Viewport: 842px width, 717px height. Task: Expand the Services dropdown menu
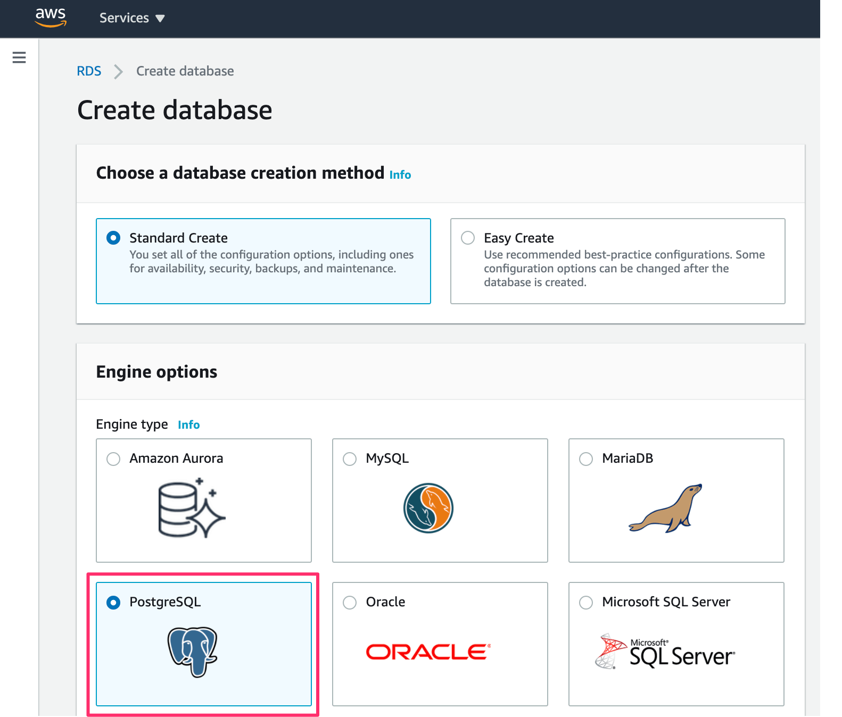124,18
